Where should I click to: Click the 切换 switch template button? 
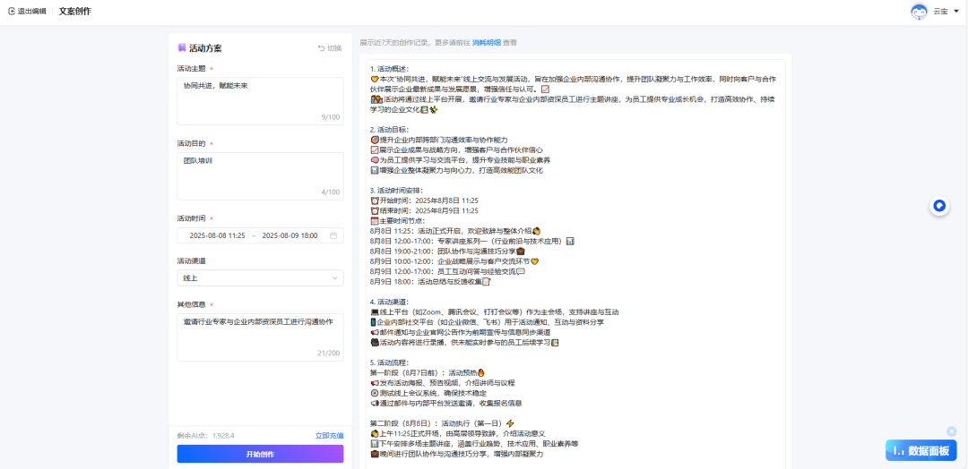(329, 48)
